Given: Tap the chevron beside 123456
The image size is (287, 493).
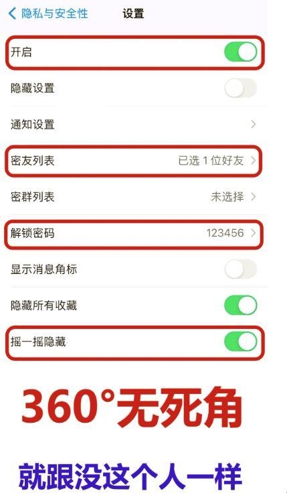Looking at the screenshot, I should 254,233.
